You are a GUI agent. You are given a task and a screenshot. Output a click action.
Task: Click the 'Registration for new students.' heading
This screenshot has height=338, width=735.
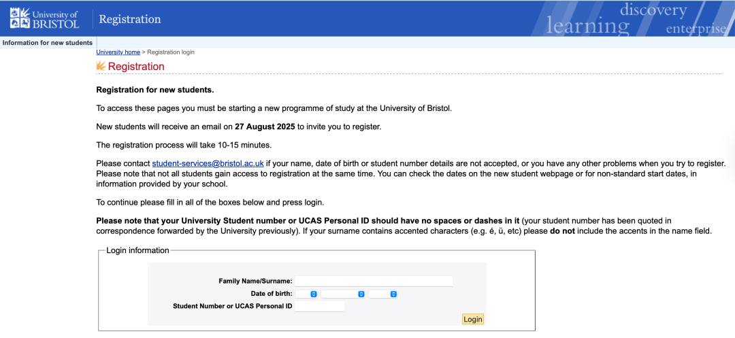pyautogui.click(x=154, y=89)
